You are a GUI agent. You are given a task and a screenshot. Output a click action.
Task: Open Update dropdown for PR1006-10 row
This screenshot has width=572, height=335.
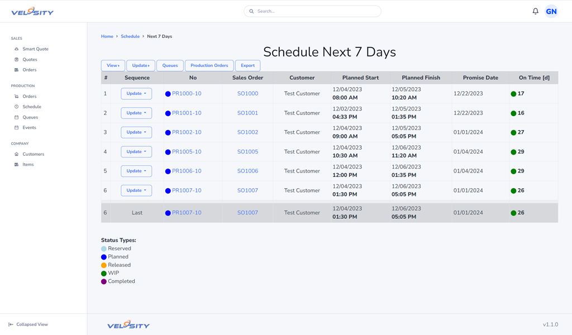[x=136, y=171]
